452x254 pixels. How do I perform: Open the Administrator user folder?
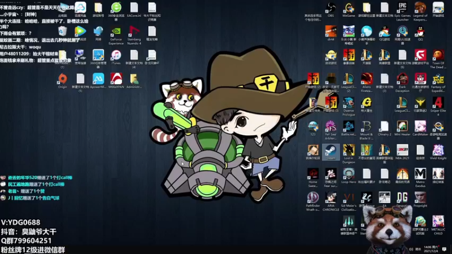click(x=134, y=81)
